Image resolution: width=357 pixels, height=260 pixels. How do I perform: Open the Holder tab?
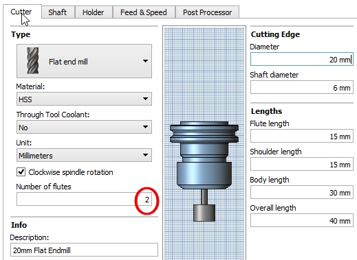tap(94, 12)
